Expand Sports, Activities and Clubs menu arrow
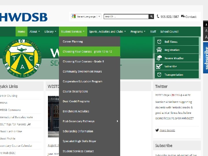This screenshot has width=208, height=156. [125, 31]
